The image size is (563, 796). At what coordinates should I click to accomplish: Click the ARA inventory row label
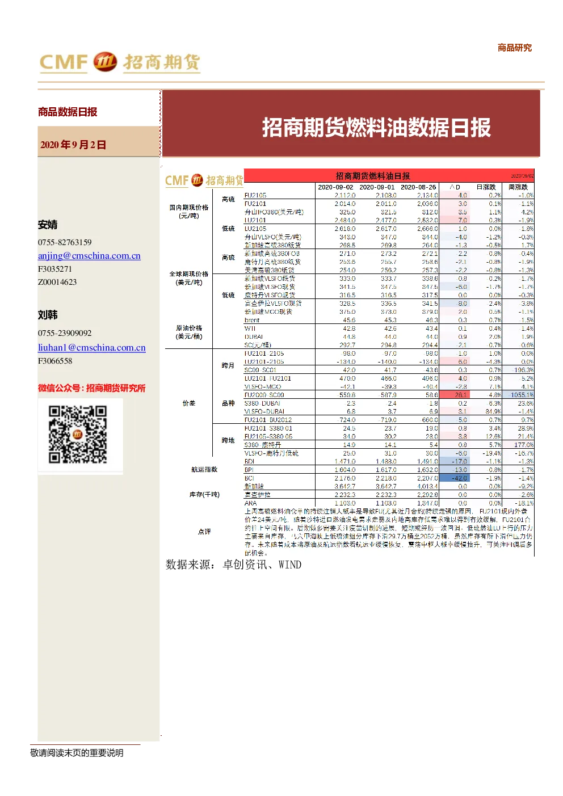coord(251,503)
